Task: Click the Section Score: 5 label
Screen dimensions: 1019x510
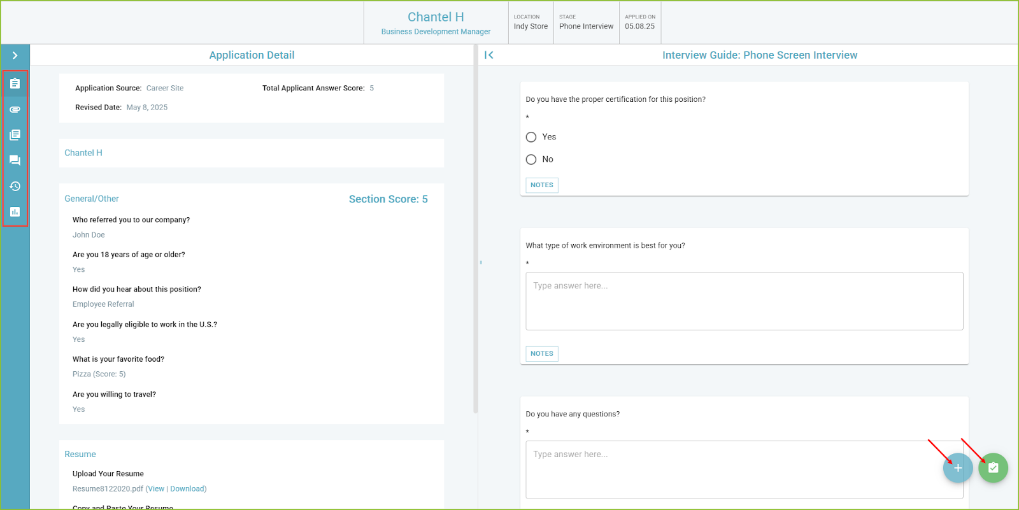Action: 388,199
